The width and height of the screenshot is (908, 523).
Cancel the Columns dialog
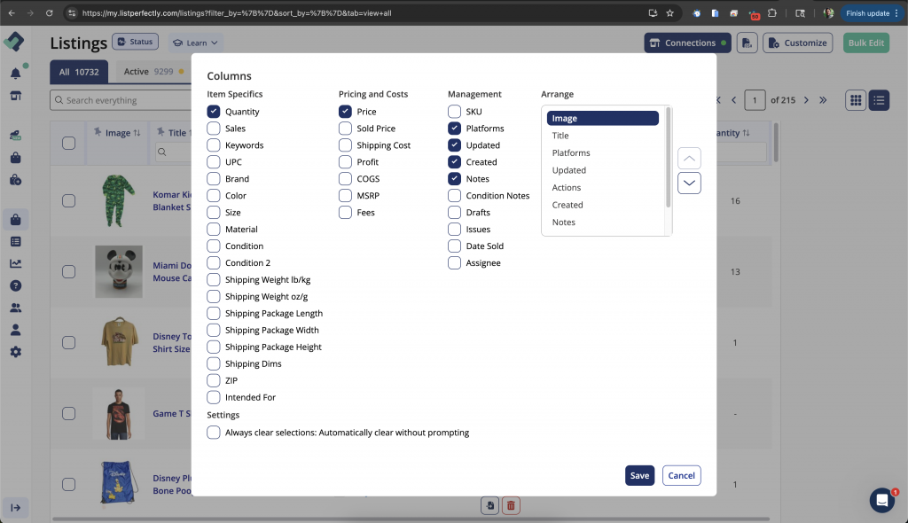click(681, 475)
